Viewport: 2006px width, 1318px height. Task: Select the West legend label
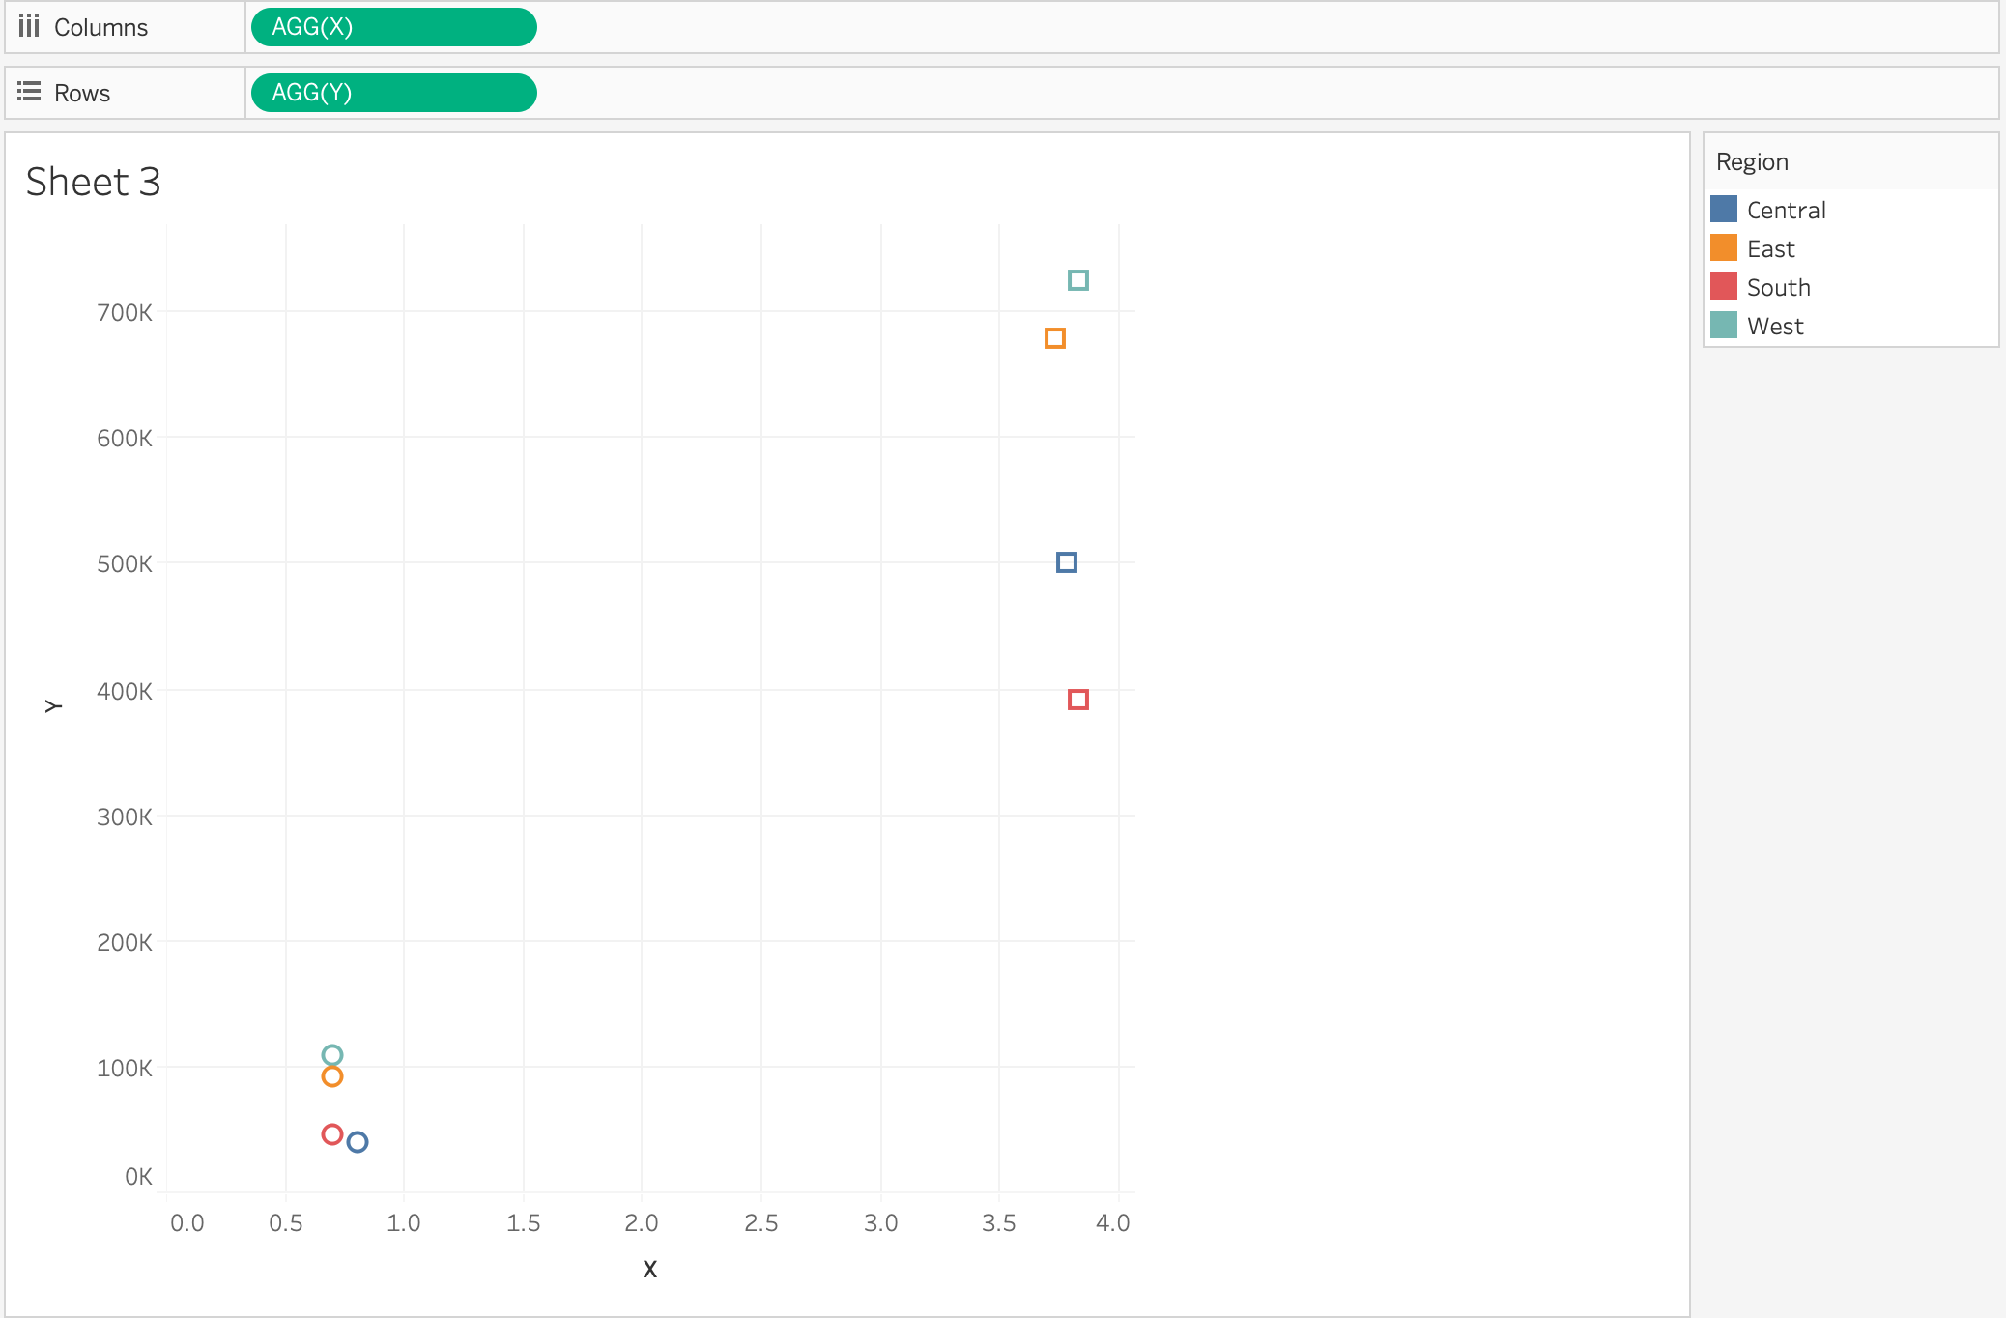(x=1775, y=326)
